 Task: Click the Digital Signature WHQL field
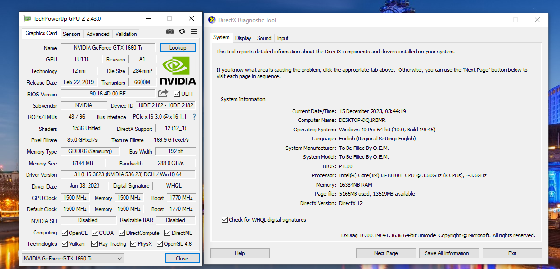click(x=174, y=185)
